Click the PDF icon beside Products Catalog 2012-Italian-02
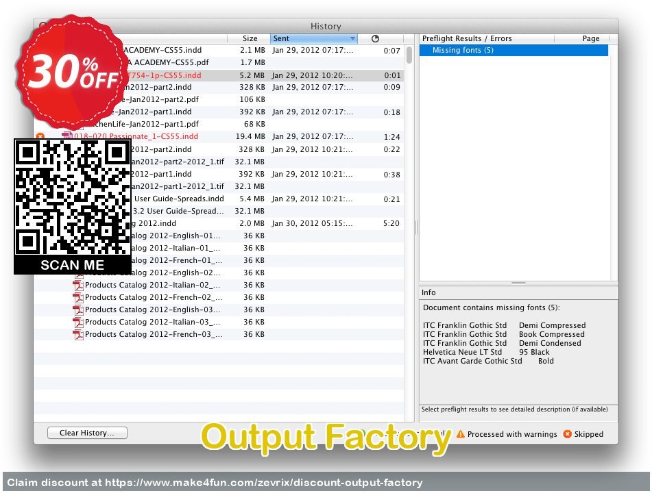The image size is (652, 493). tap(77, 286)
